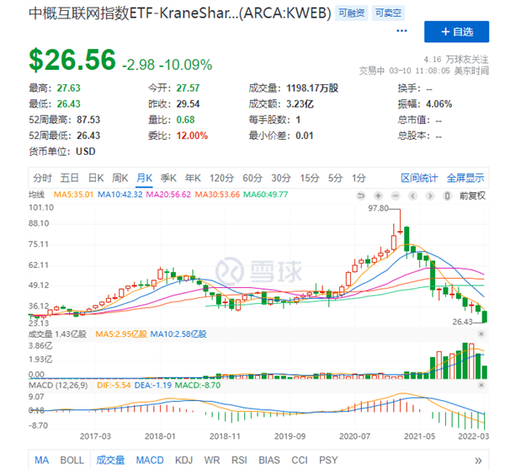Close the 成交量 volume indicator panel
Viewport: 505px width, 470px height.
481,334
